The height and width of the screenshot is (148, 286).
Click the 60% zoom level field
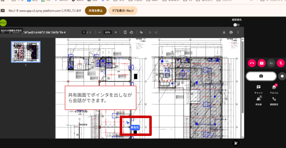click(108, 32)
